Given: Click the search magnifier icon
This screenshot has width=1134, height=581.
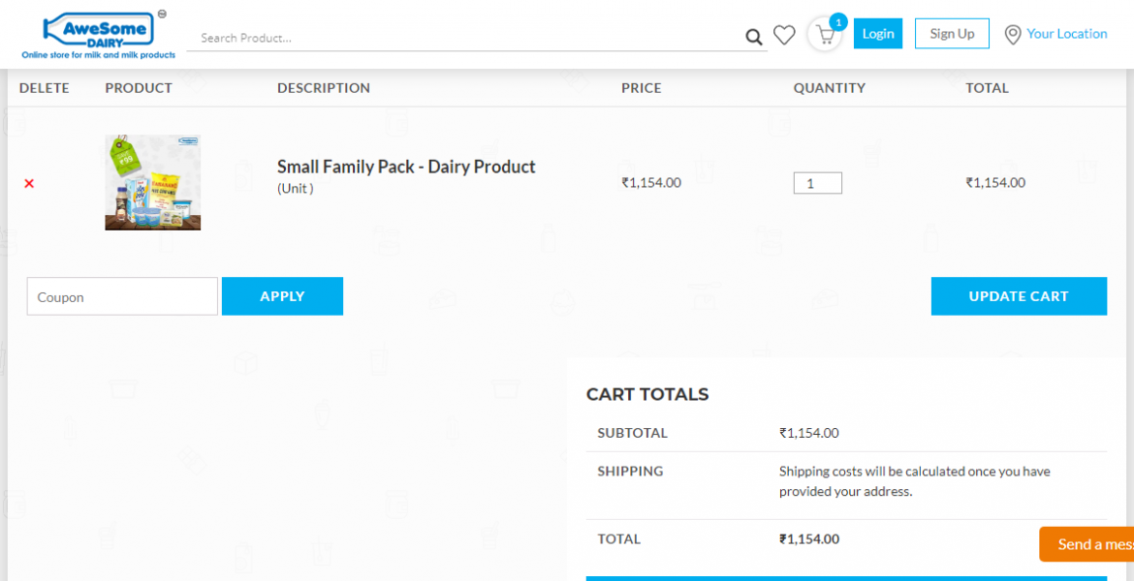Looking at the screenshot, I should pos(753,38).
